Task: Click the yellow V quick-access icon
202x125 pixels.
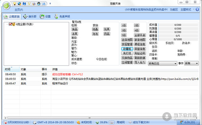Action: tap(29, 4)
